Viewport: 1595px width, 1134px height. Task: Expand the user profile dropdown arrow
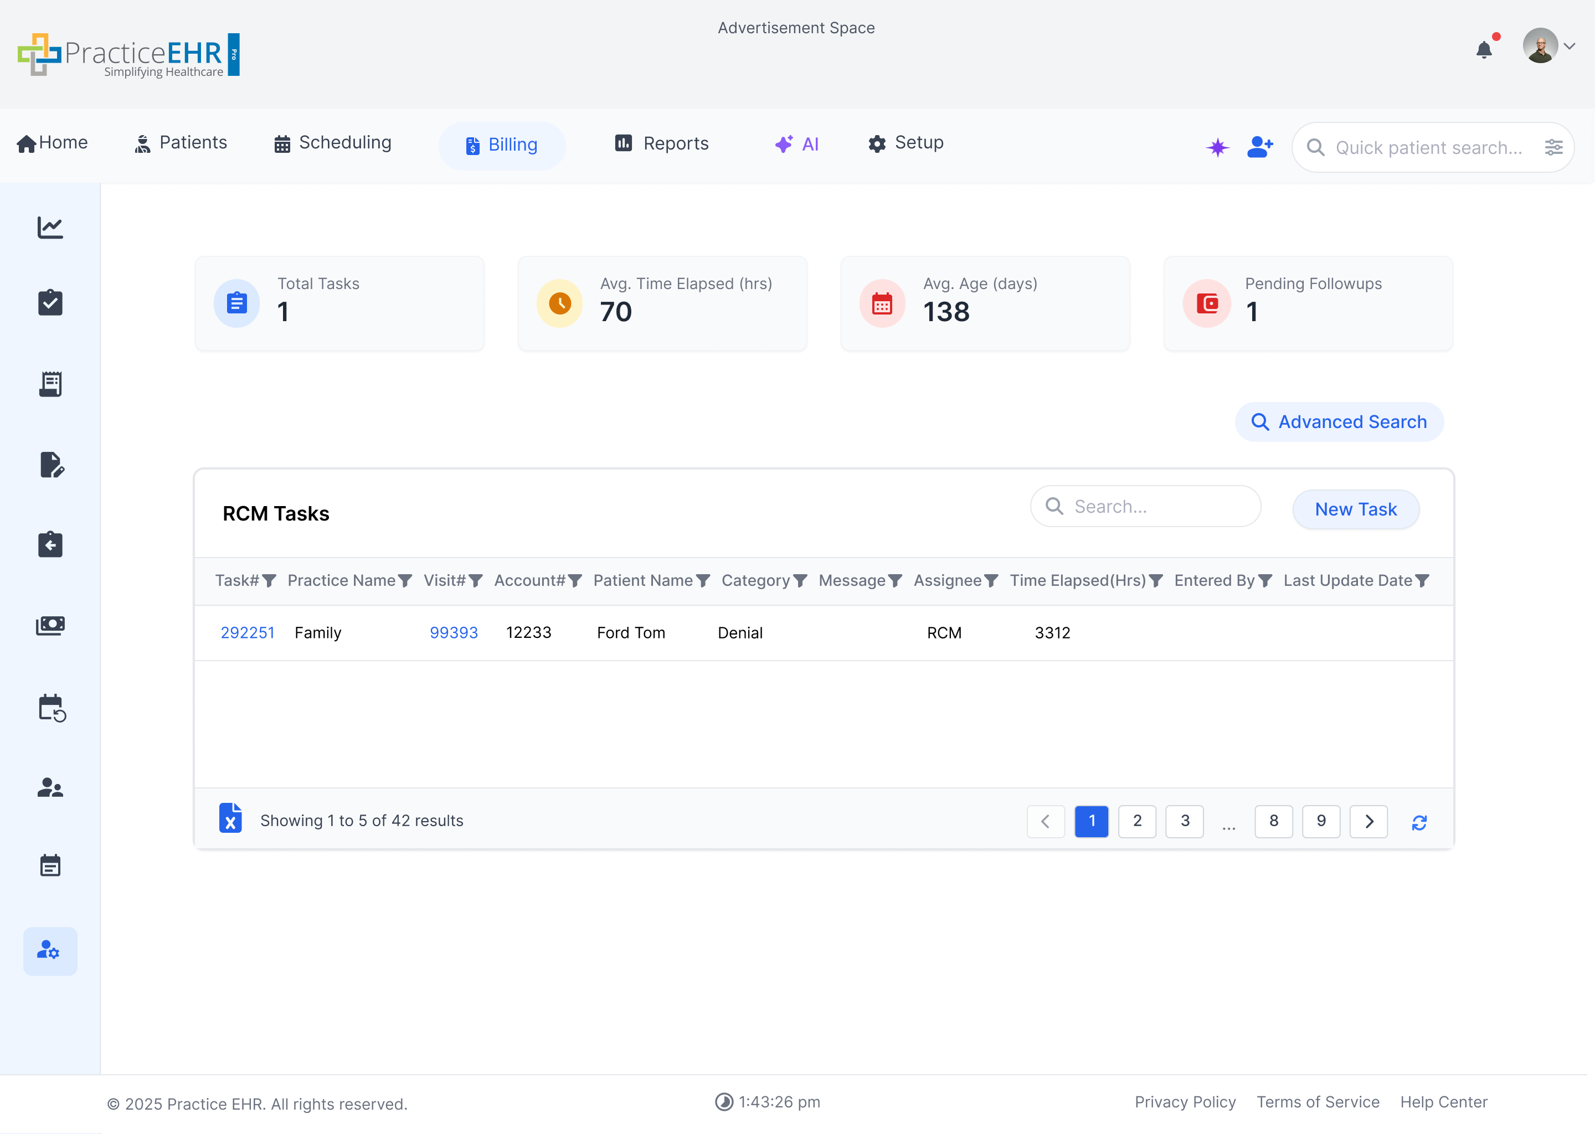pyautogui.click(x=1570, y=47)
